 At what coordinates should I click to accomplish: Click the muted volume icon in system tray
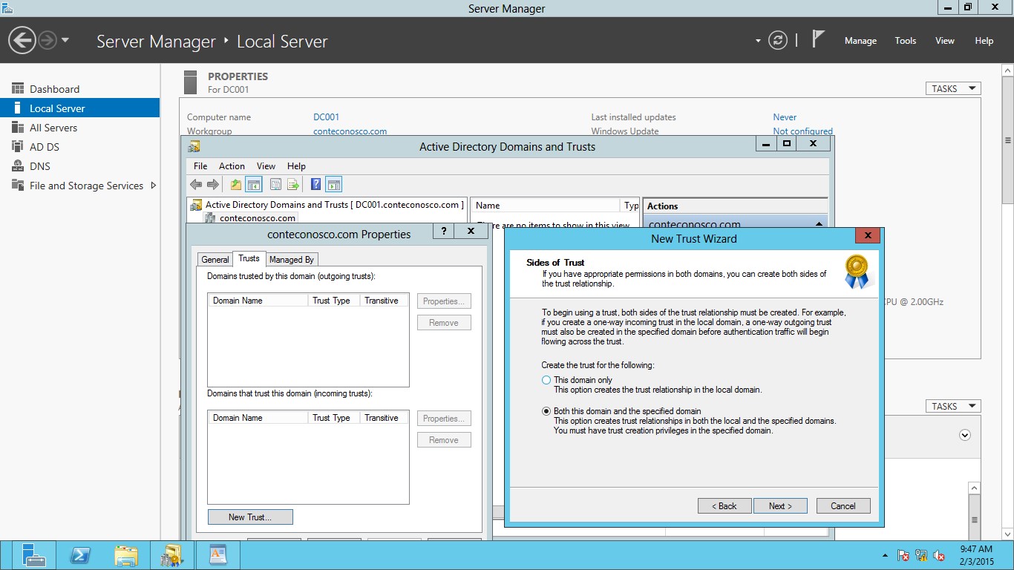click(938, 555)
